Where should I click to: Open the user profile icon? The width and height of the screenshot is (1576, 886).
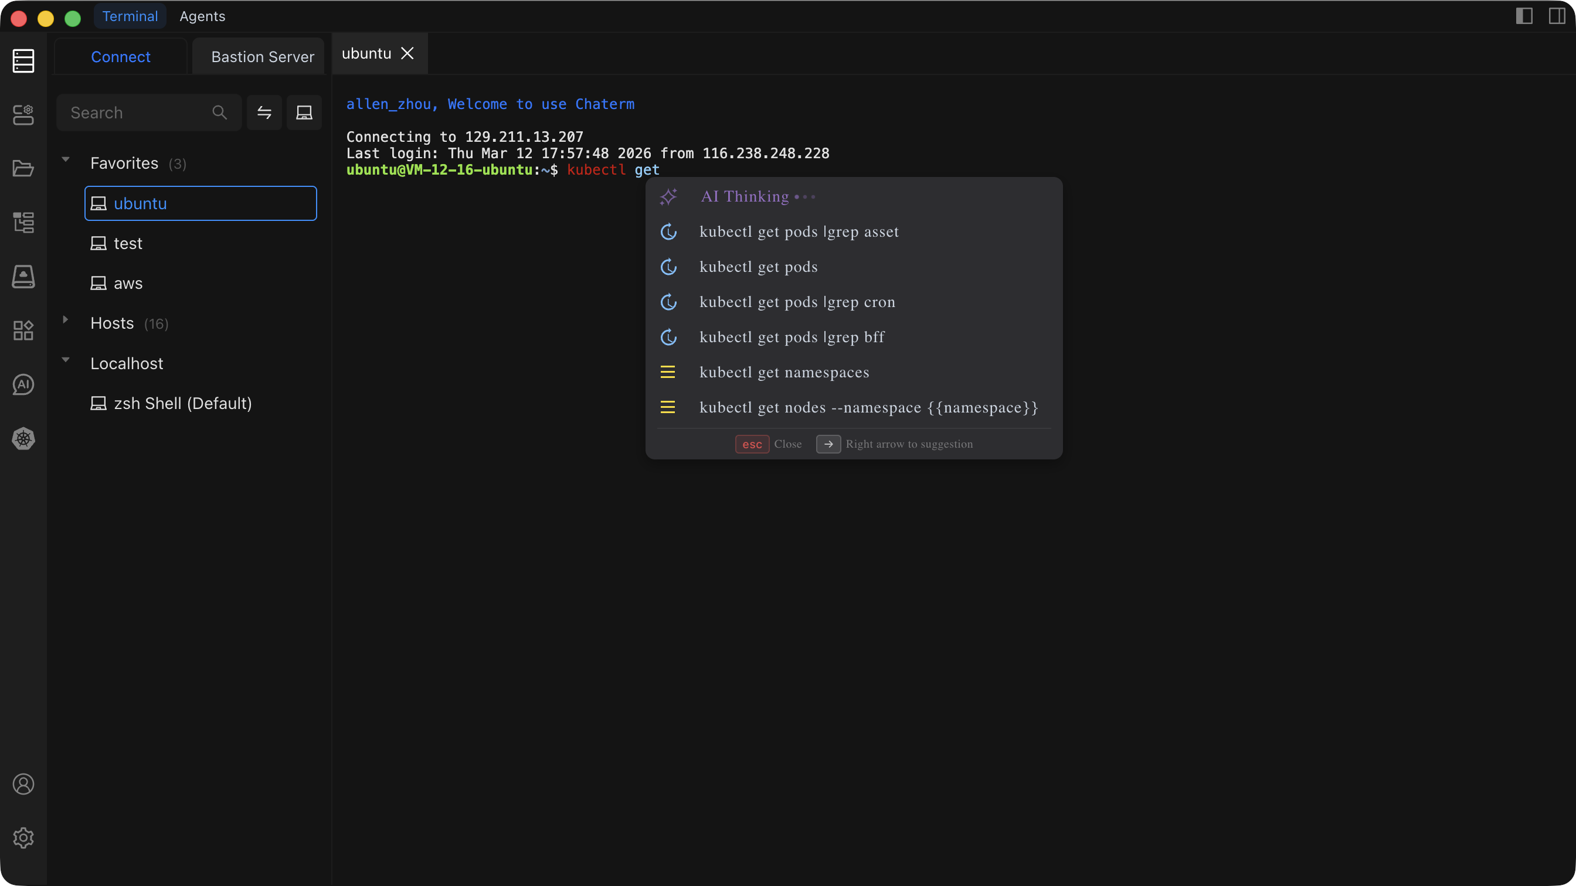point(23,784)
